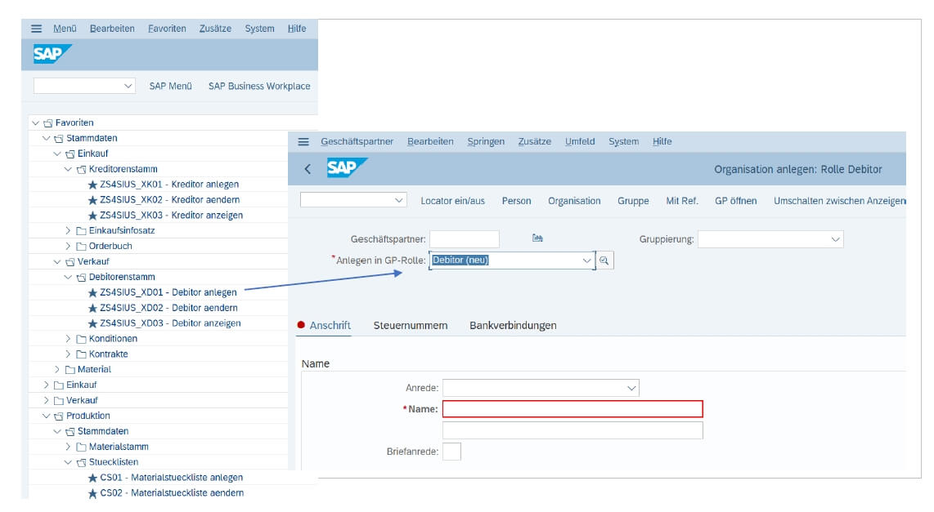Open the Gruppierung dropdown
The height and width of the screenshot is (512, 934).
point(836,239)
